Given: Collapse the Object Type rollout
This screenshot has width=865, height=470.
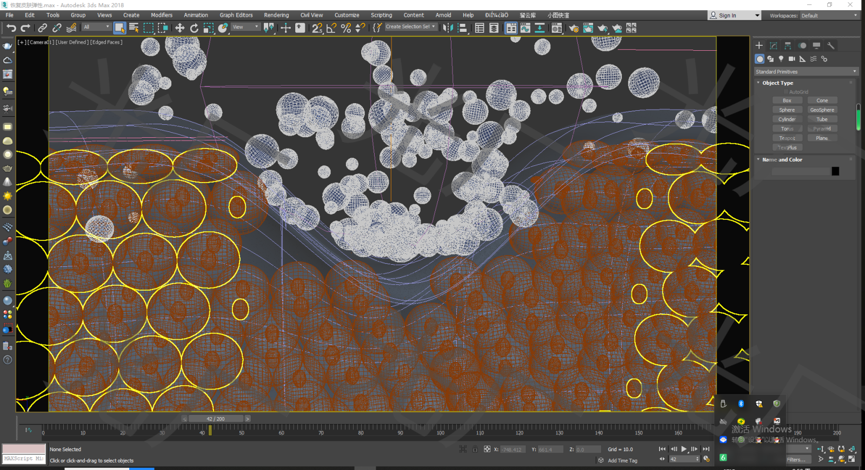Looking at the screenshot, I should [778, 83].
